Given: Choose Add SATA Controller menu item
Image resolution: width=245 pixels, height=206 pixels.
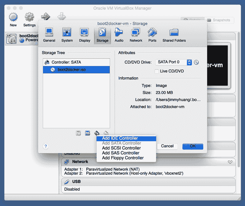Looking at the screenshot, I should pos(126,143).
